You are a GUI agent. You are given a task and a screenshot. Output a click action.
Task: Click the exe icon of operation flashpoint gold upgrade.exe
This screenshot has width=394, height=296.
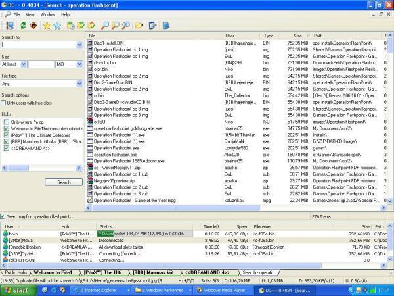[x=90, y=128]
